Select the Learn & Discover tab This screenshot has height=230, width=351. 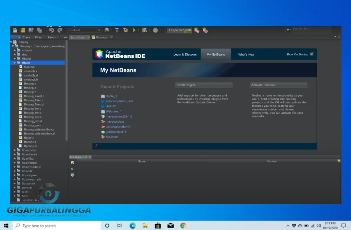pos(185,54)
